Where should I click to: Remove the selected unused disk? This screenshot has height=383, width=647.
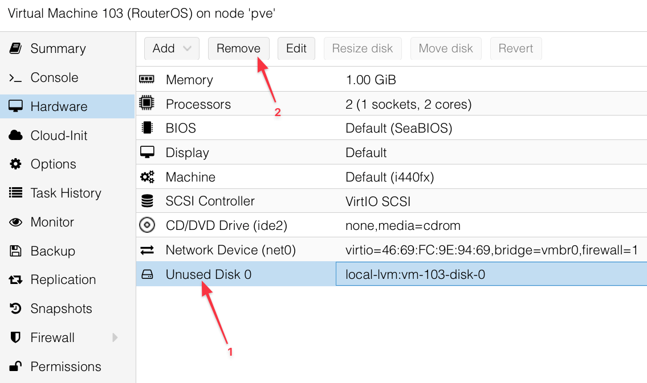click(x=238, y=48)
